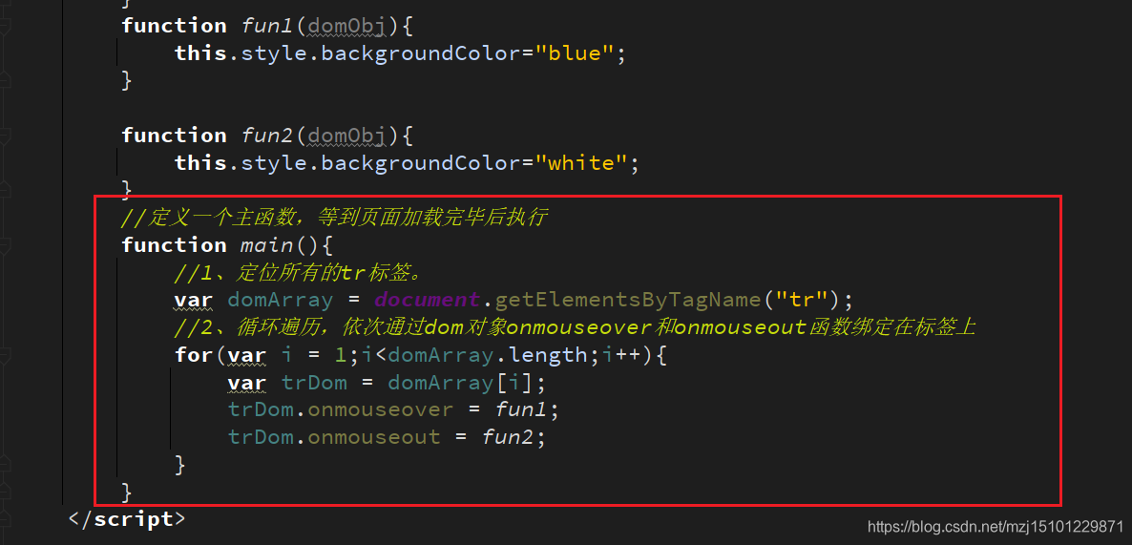Click the onmouseout property
This screenshot has height=545, width=1132.
374,437
